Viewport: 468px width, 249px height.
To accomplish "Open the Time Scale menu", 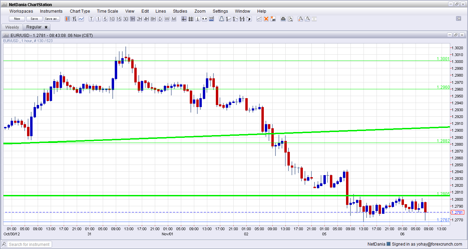I will tap(107, 11).
